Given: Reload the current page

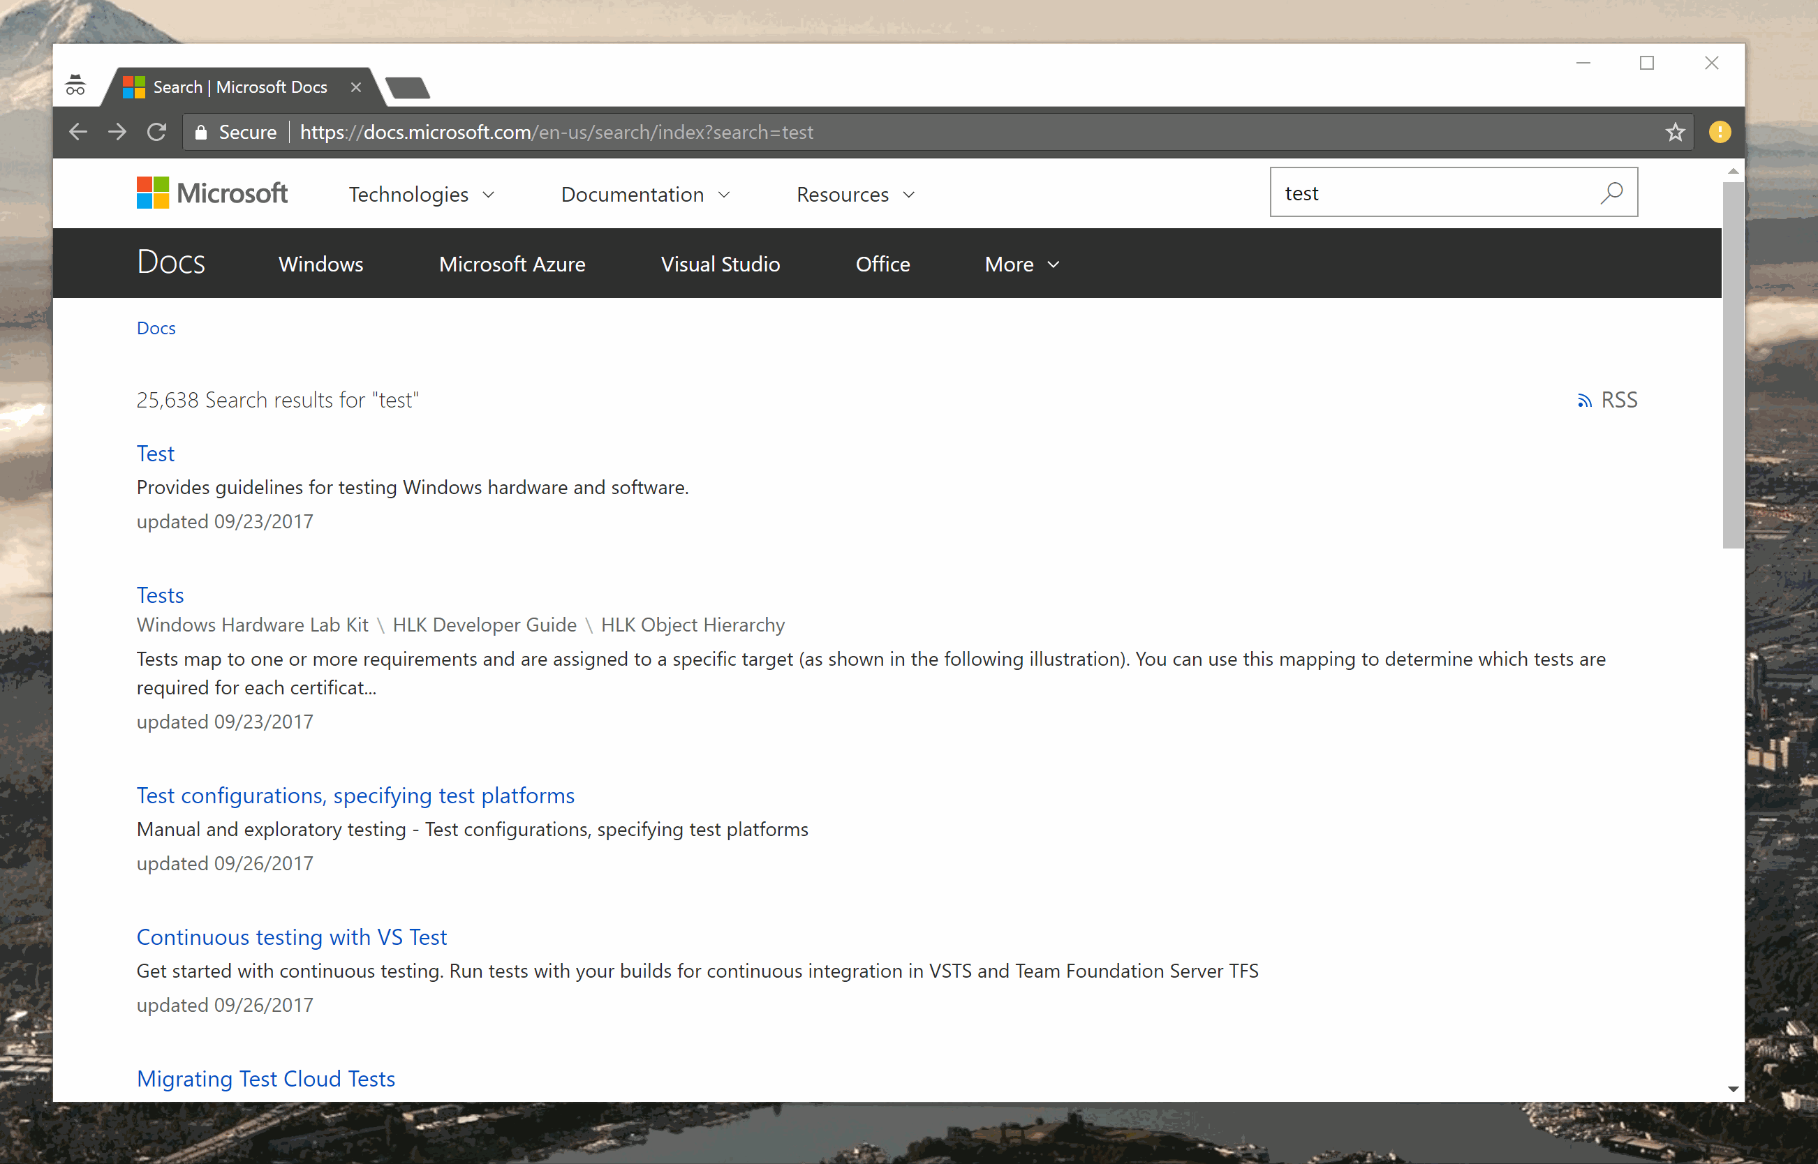Looking at the screenshot, I should click(156, 131).
